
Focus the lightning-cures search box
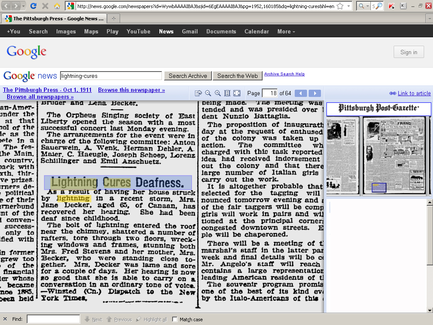pyautogui.click(x=111, y=76)
